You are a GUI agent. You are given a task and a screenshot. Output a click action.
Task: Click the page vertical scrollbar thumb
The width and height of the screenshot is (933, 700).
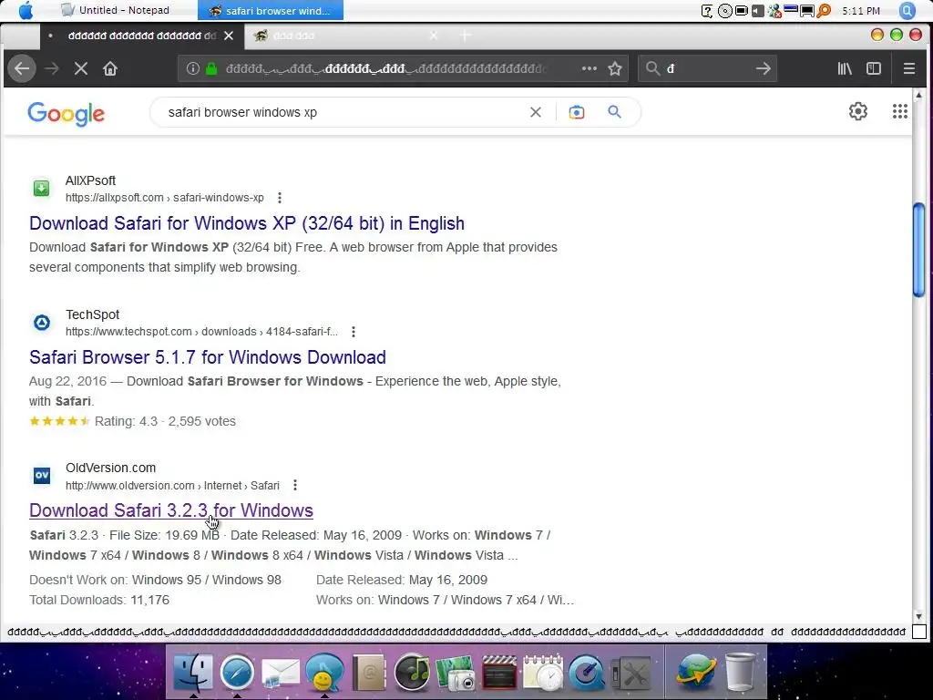tap(918, 249)
